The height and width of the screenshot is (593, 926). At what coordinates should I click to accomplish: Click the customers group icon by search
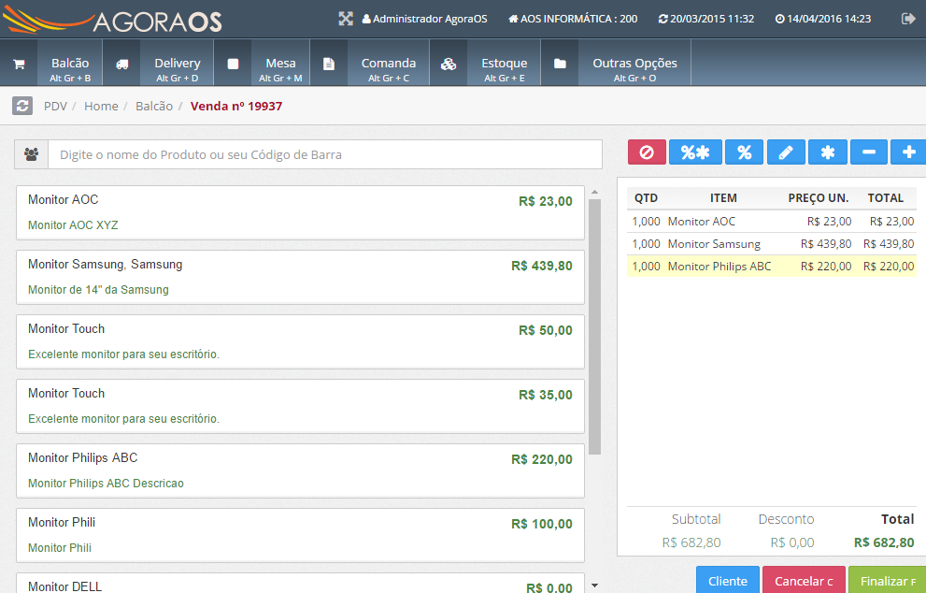[31, 154]
